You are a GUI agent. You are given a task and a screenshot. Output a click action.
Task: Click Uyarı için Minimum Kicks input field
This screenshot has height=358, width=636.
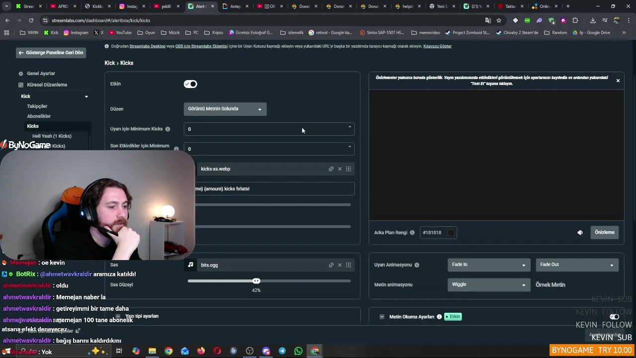269,129
